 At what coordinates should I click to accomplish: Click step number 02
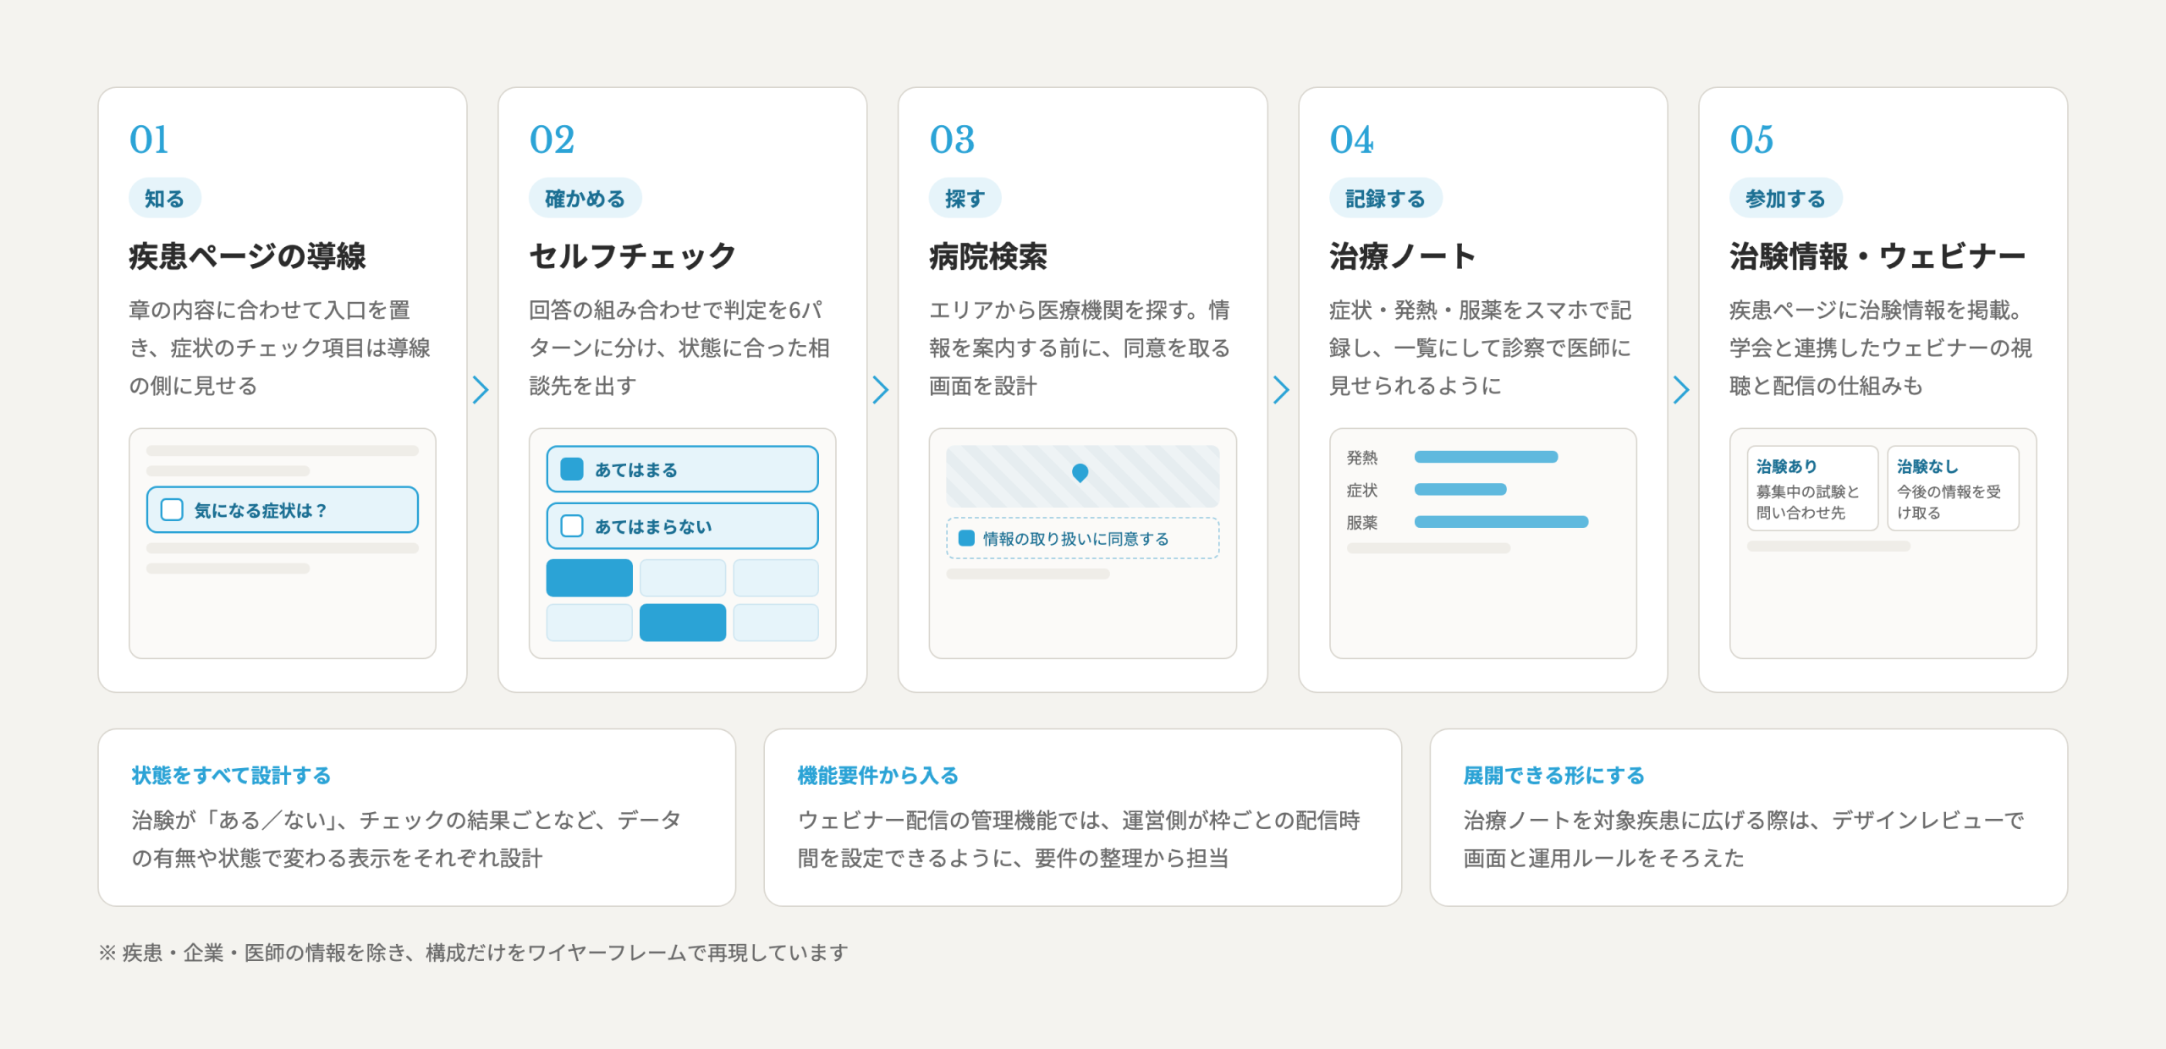(x=552, y=140)
